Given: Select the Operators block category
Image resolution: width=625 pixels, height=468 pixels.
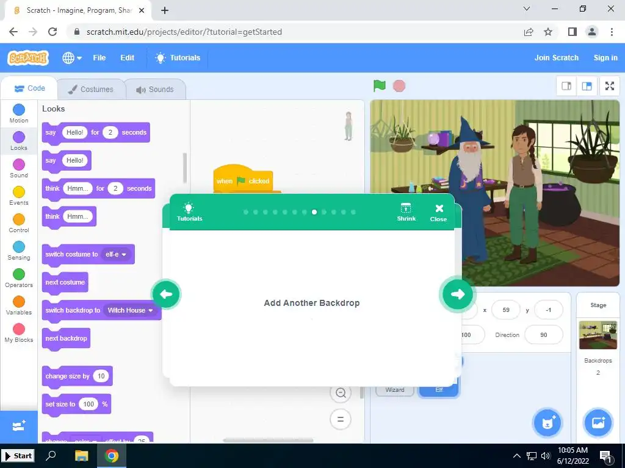Looking at the screenshot, I should tap(19, 278).
